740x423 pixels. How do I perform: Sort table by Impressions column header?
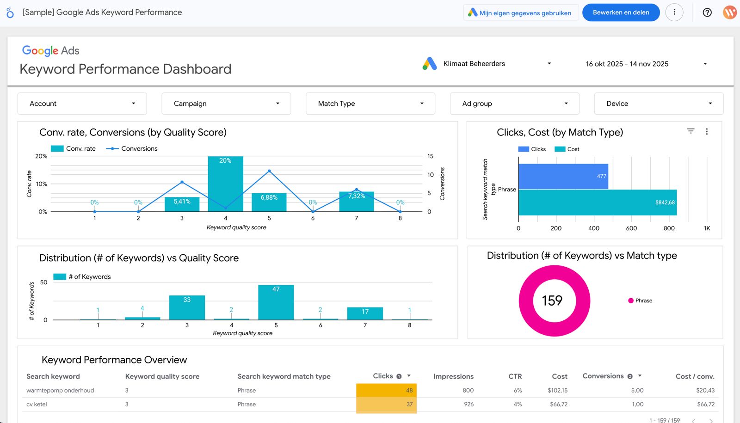tap(453, 376)
